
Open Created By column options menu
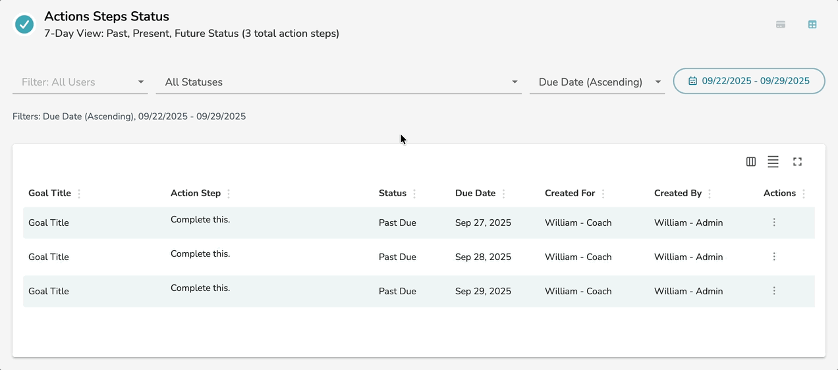coord(710,194)
